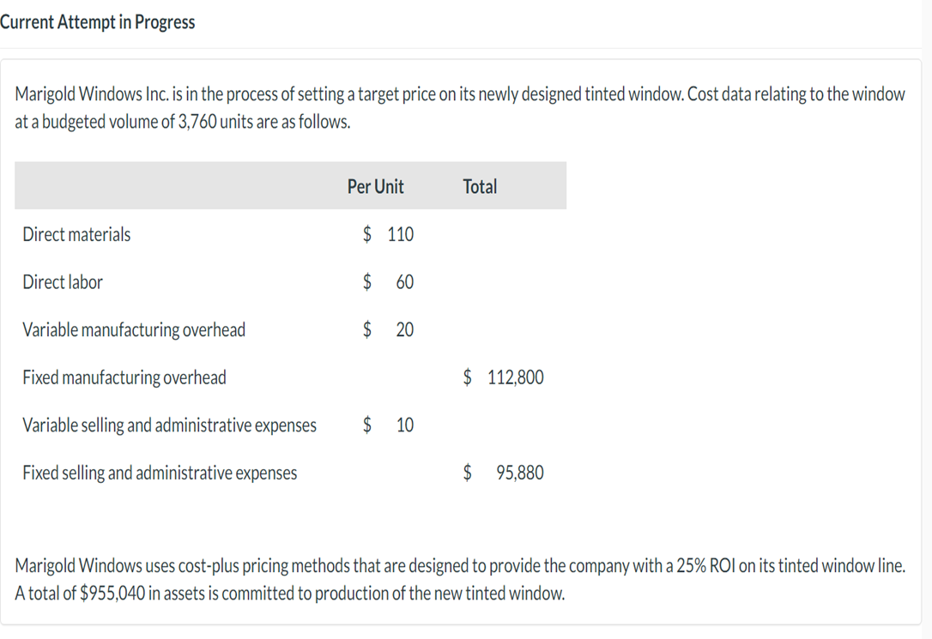Select the "Variable manufacturing overhead" label
Image resolution: width=932 pixels, height=639 pixels.
tap(134, 330)
